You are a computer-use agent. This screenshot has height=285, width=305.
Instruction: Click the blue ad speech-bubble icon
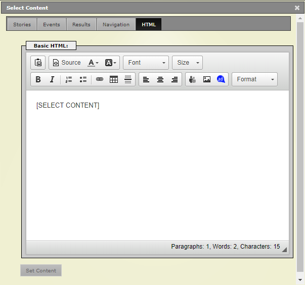click(221, 79)
